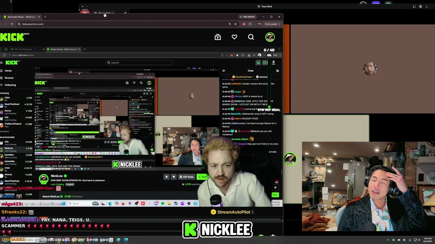Click the green Subscribe button
The height and width of the screenshot is (244, 435).
point(203,177)
